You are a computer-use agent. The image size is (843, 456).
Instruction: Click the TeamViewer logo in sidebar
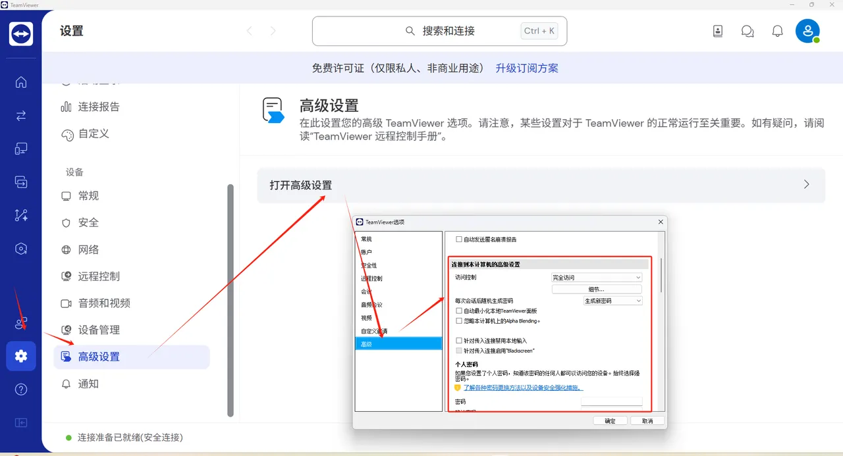coord(21,34)
